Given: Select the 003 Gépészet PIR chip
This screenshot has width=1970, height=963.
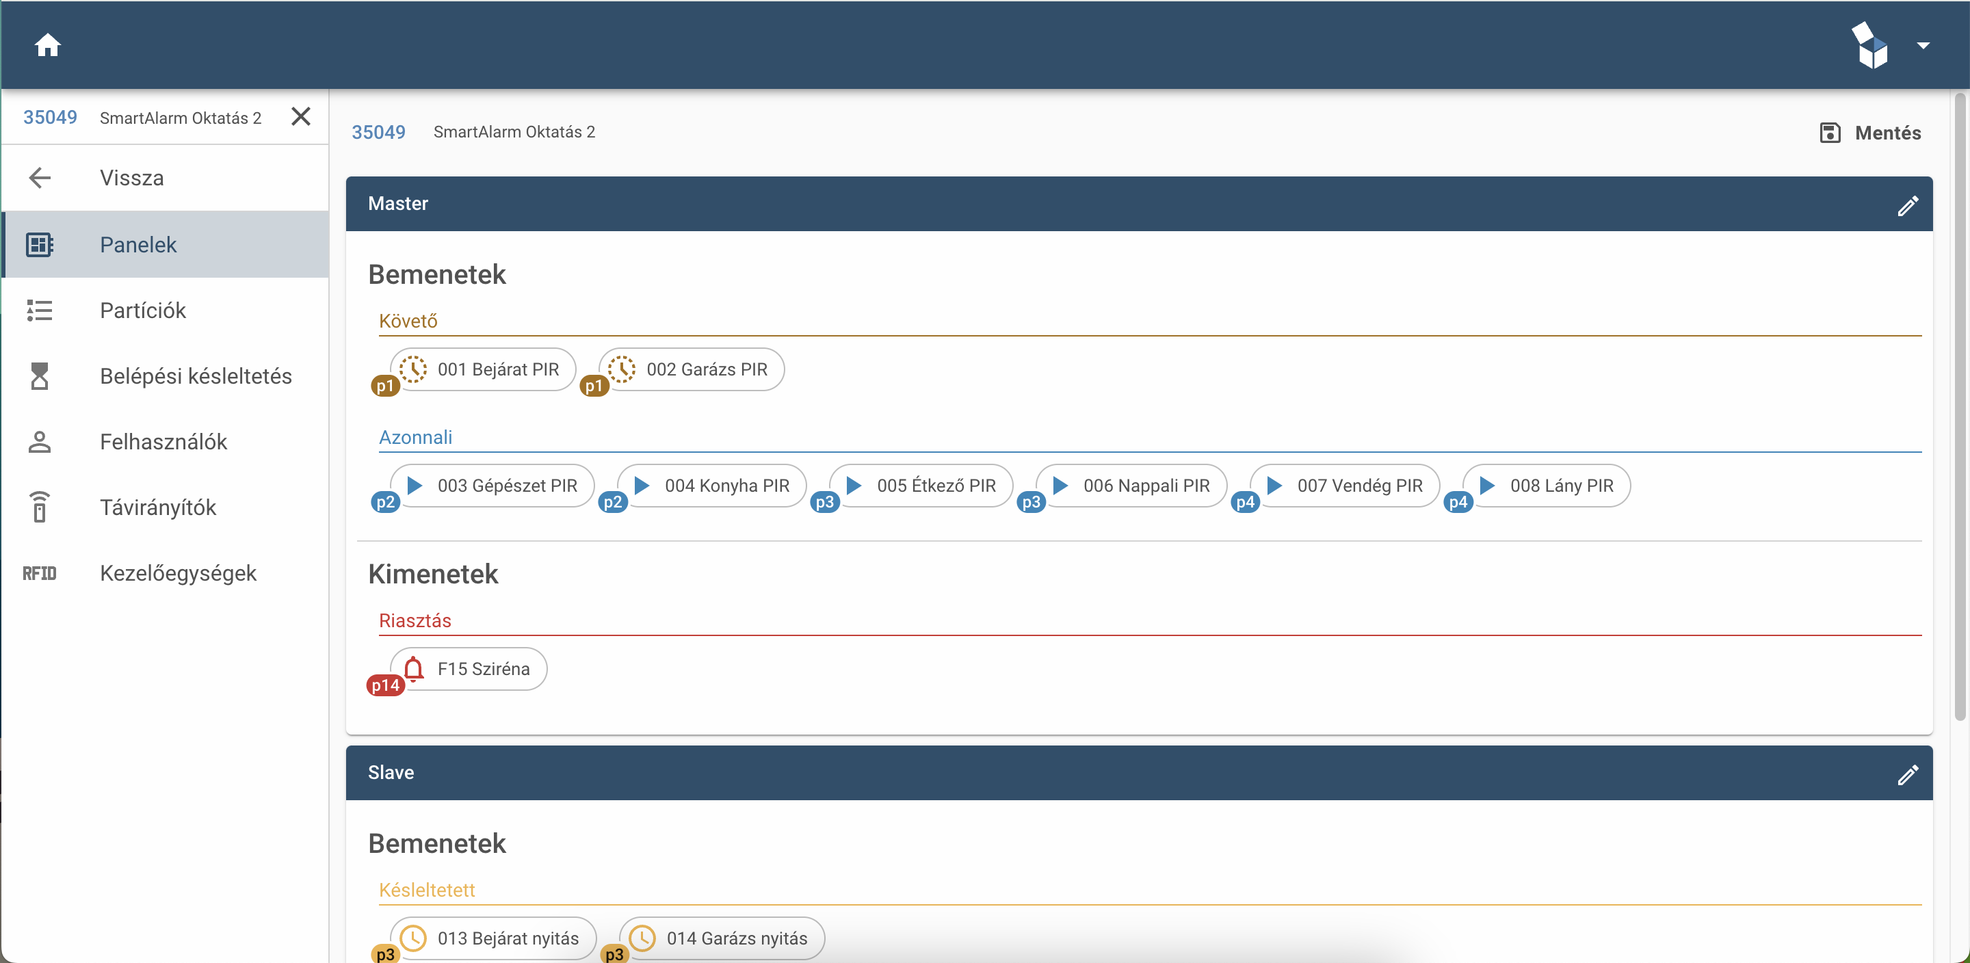Looking at the screenshot, I should click(x=492, y=486).
